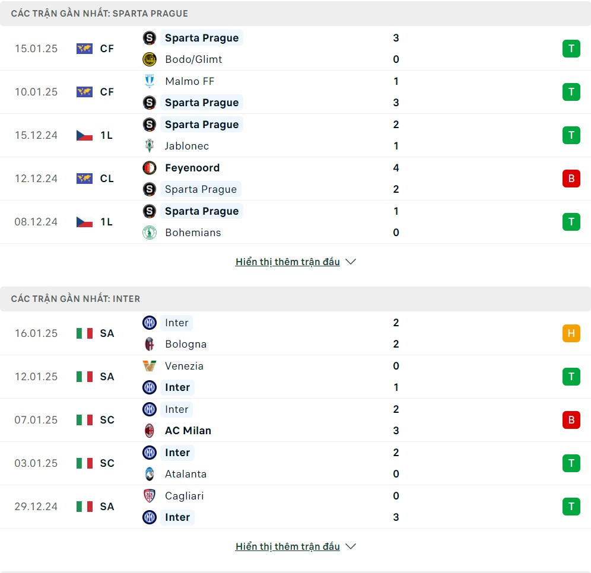Open the Venezia team logo
Screen dimensions: 591x573
(x=150, y=366)
